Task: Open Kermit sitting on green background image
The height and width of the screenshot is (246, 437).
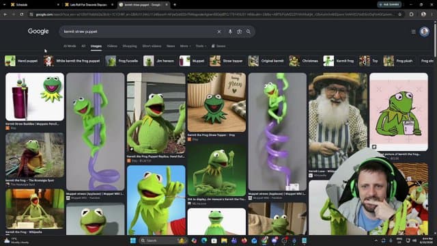Action: pos(216,170)
